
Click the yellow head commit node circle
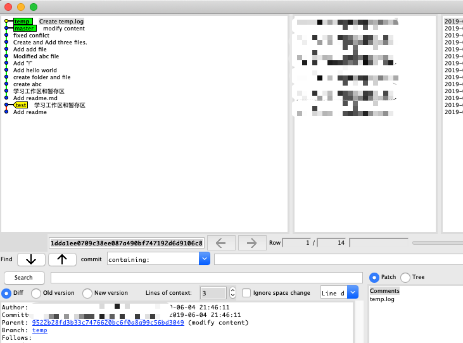tap(6, 22)
